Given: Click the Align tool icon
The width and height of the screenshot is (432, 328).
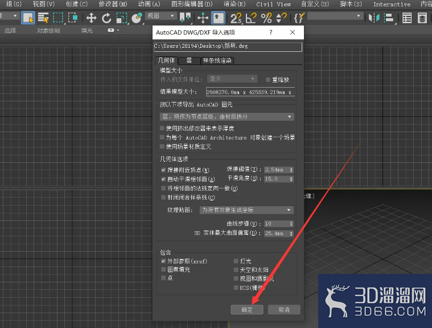Looking at the screenshot, I should (389, 18).
